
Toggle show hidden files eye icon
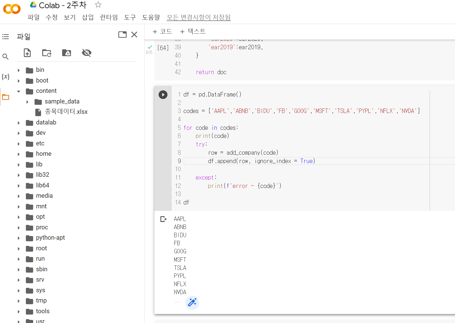click(87, 53)
